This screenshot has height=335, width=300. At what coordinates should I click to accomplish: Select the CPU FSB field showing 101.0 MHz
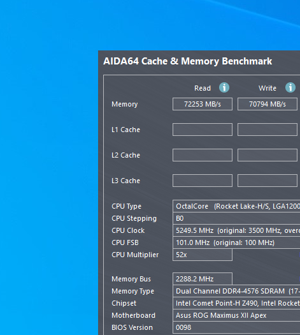236,242
